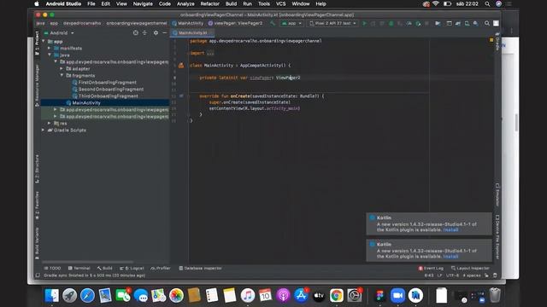
Task: Toggle the Gradle side tab on the right
Action: pos(497,42)
